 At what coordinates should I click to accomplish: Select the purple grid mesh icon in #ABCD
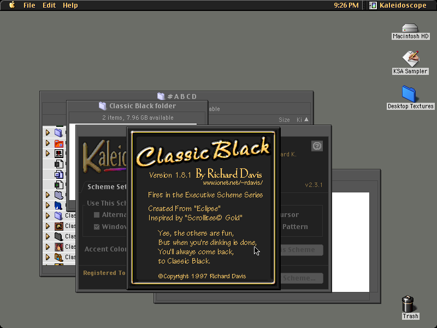pos(58,195)
